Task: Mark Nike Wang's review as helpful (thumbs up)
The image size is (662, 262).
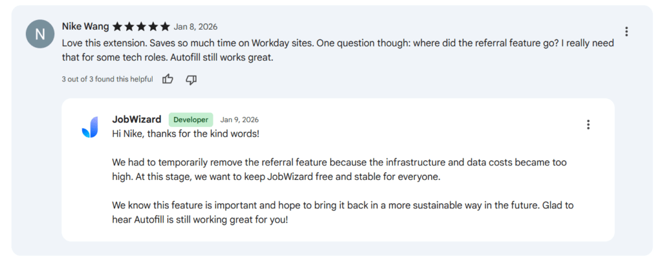Action: tap(168, 79)
